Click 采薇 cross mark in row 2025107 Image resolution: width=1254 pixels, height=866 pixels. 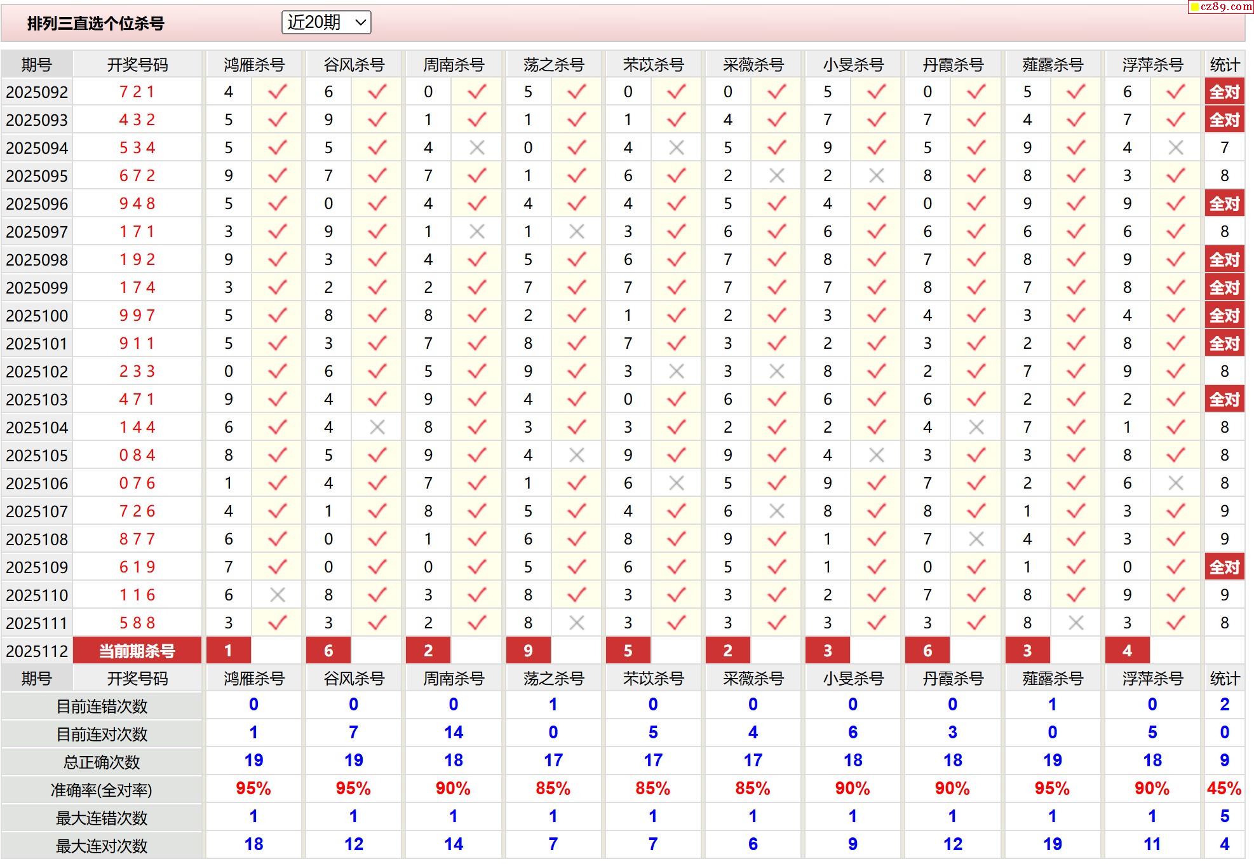click(776, 511)
